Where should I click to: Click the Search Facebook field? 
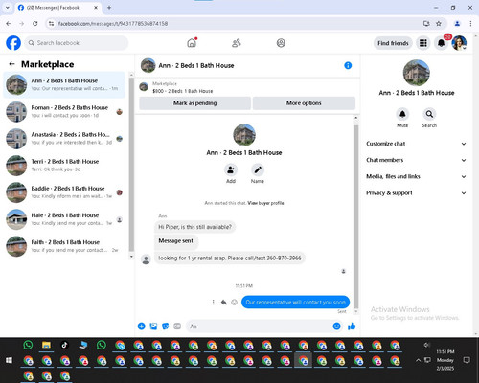(77, 43)
